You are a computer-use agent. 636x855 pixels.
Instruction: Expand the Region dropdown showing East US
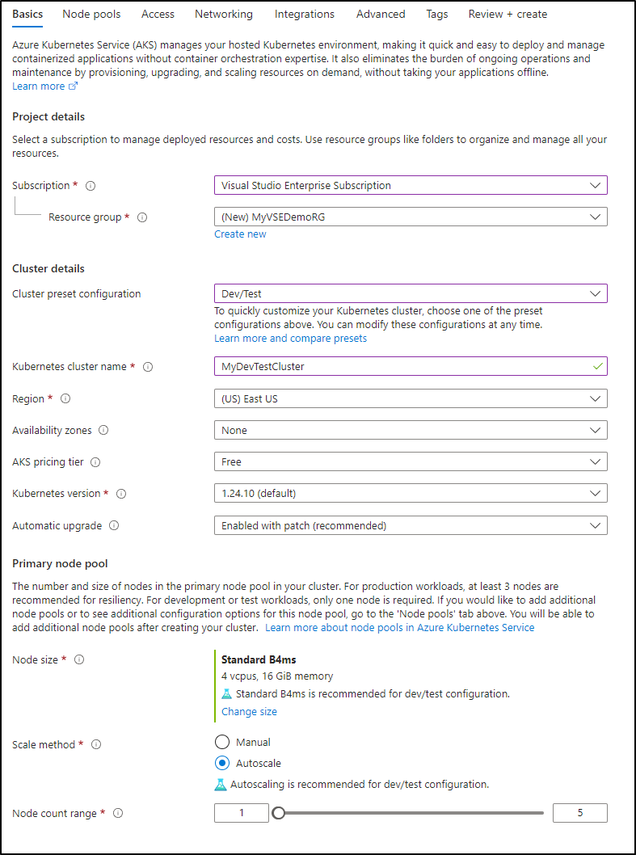pyautogui.click(x=411, y=398)
